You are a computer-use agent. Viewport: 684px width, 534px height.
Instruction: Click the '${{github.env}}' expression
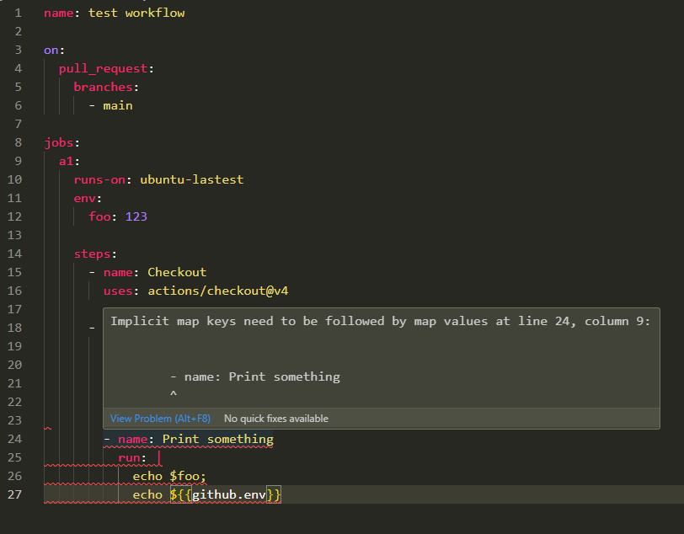point(225,494)
